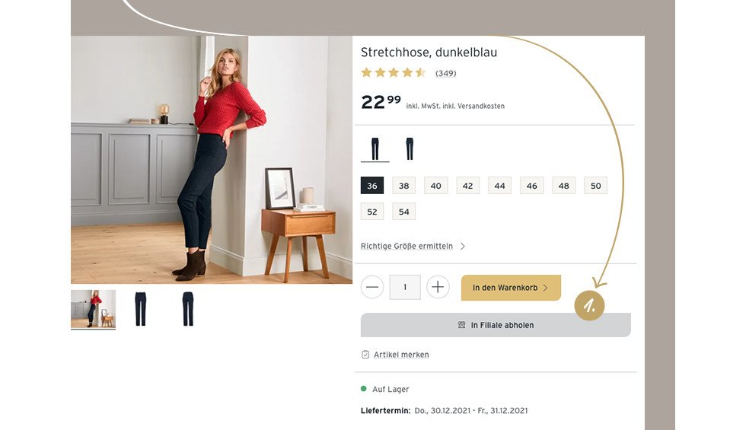Click In Filiale abholen button
Viewport: 746px width, 430px height.
[x=496, y=325]
